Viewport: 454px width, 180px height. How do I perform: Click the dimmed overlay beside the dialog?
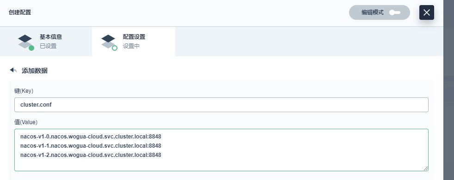point(448,90)
